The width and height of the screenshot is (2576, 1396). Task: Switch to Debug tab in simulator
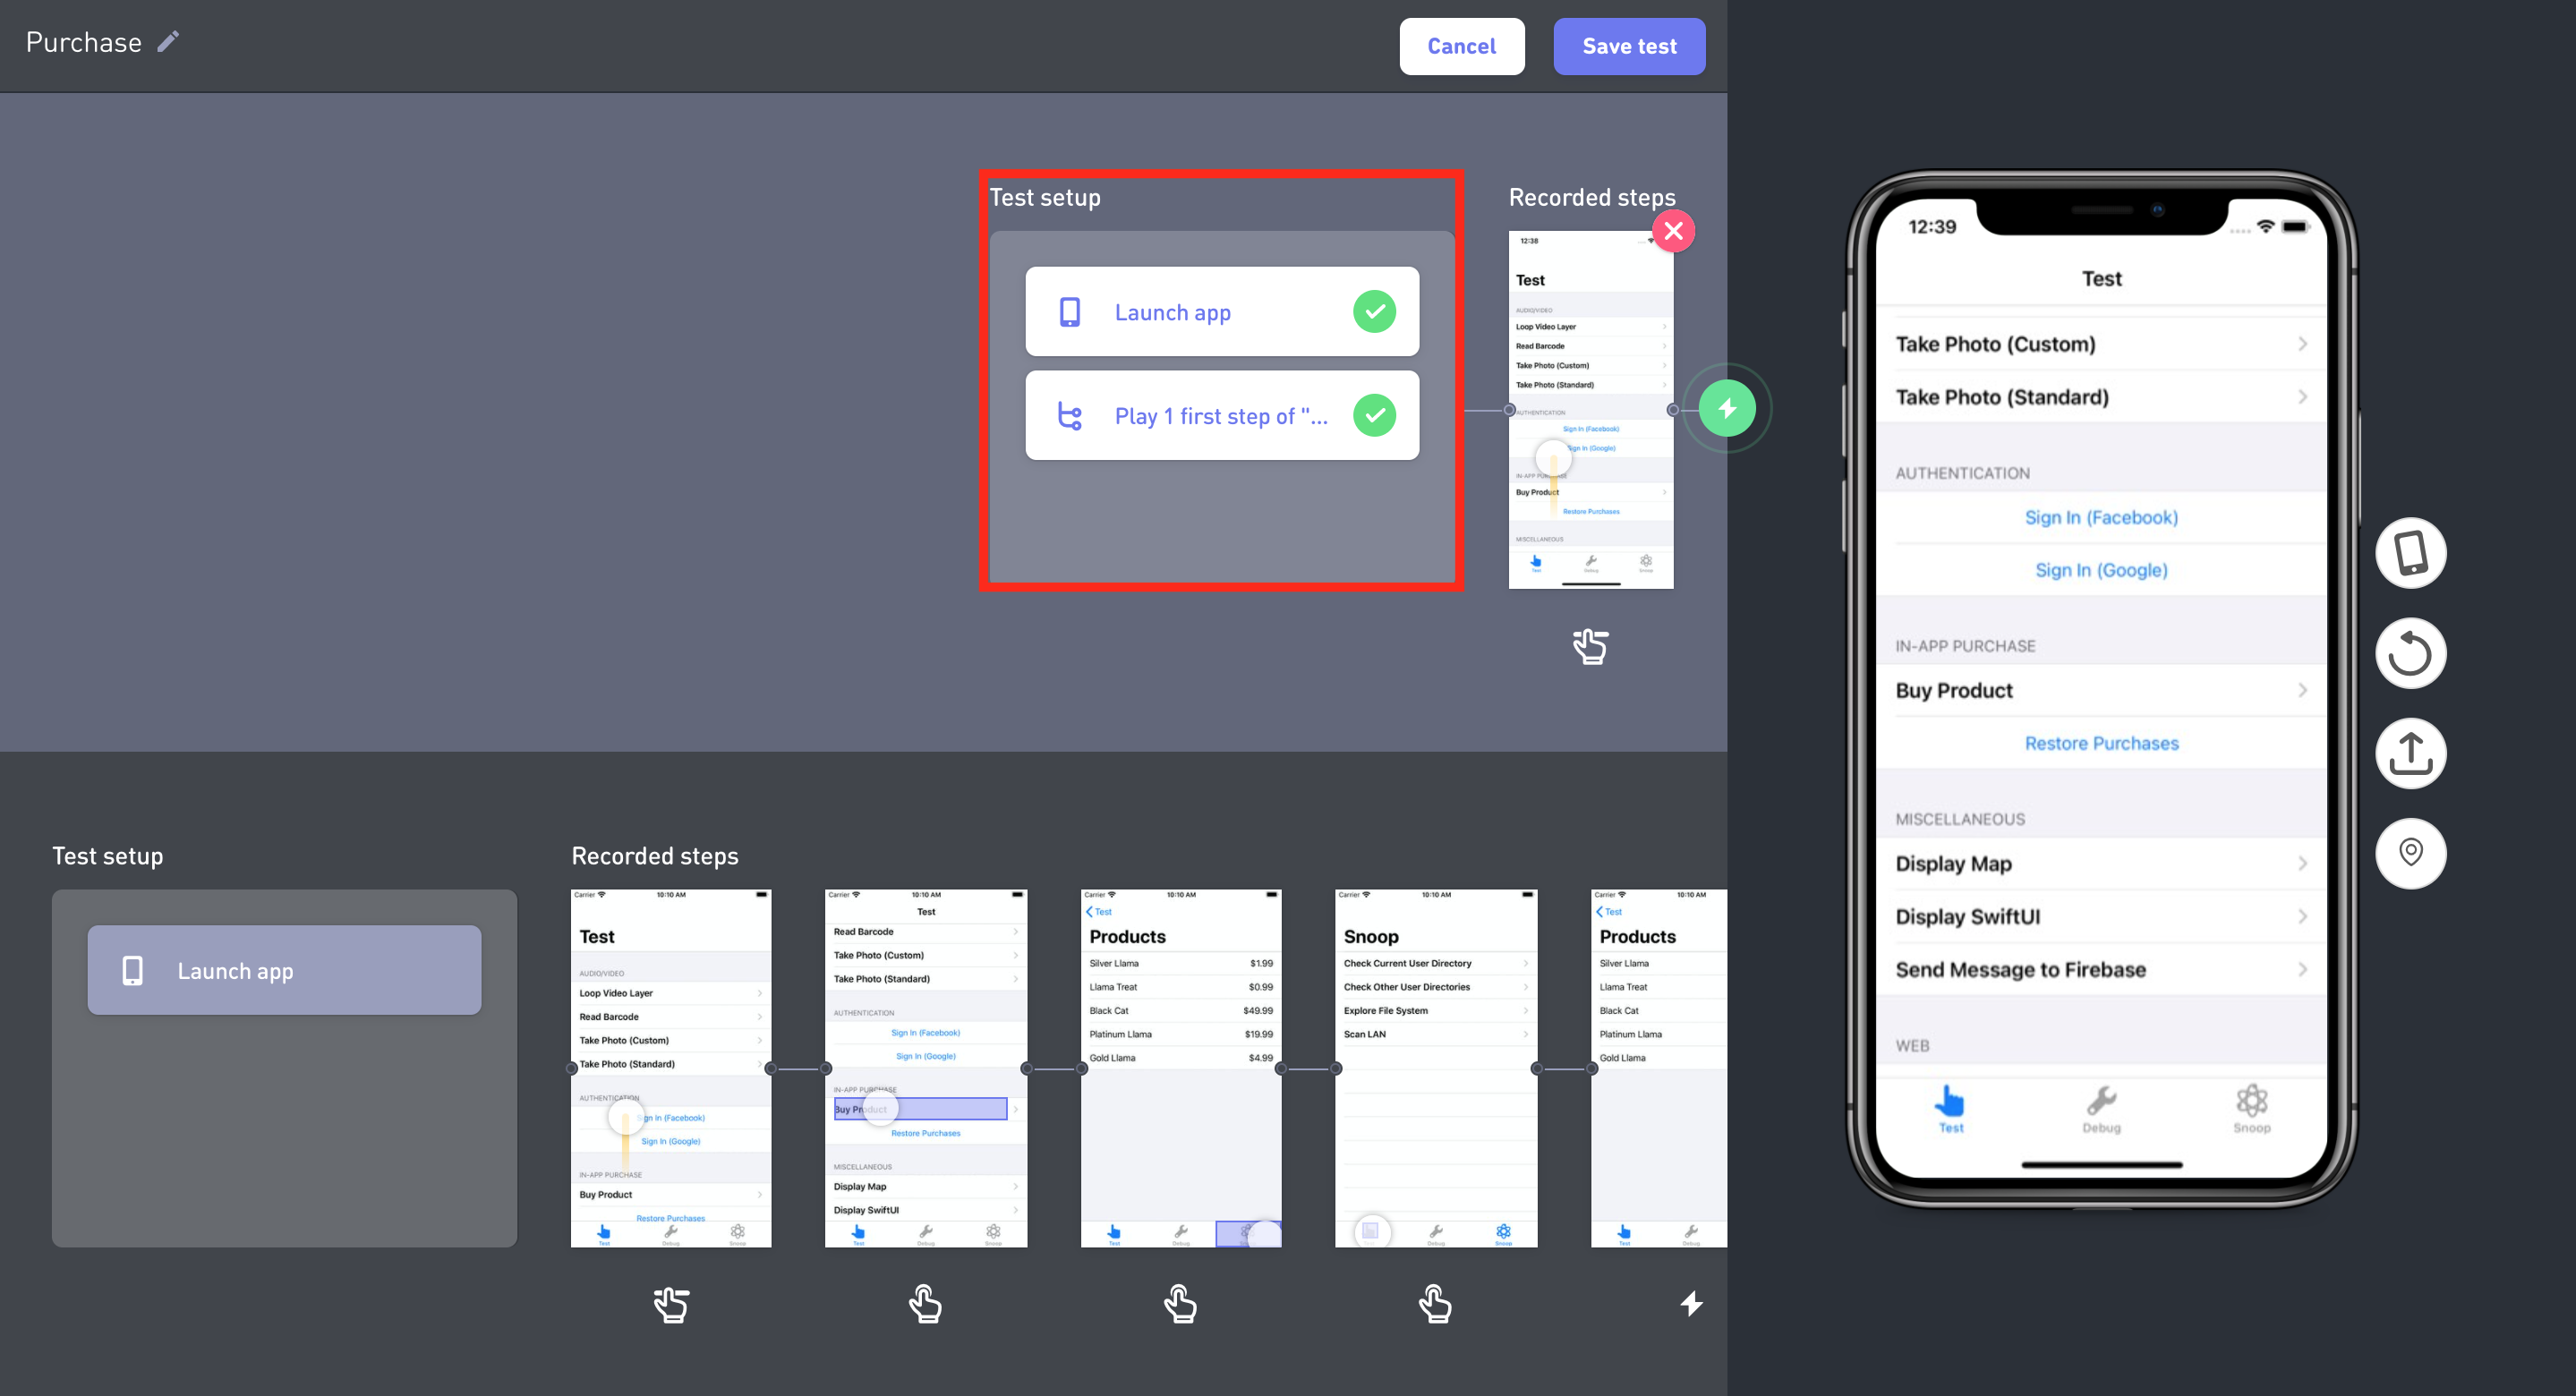point(2101,1109)
